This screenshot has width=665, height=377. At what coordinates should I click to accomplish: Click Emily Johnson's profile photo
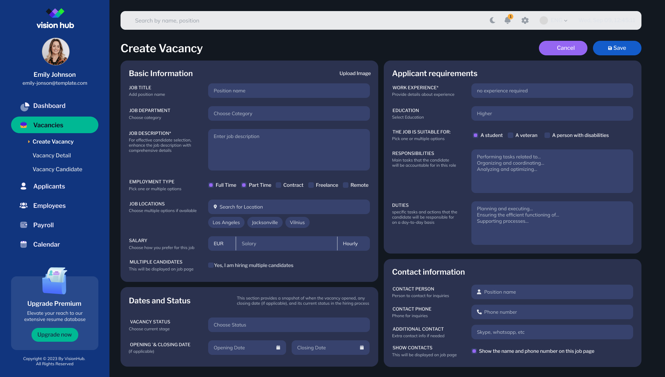click(55, 52)
